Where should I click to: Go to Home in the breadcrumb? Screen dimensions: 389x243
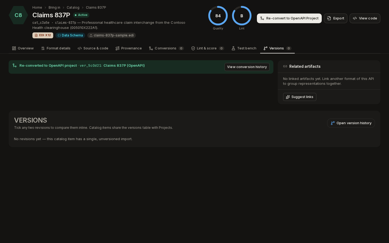[37, 8]
